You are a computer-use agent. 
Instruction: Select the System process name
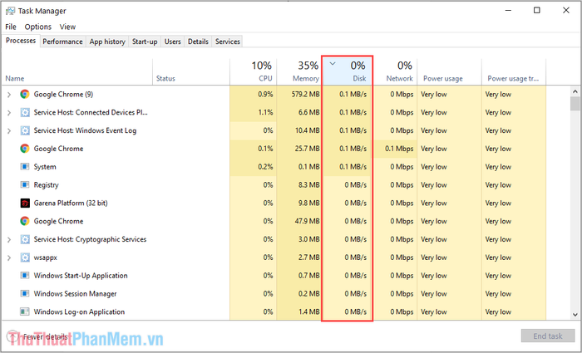point(45,167)
